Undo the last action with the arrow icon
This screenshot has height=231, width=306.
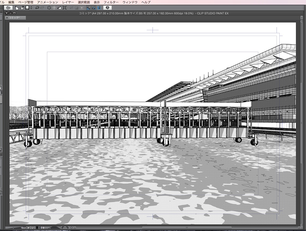[x=37, y=8]
